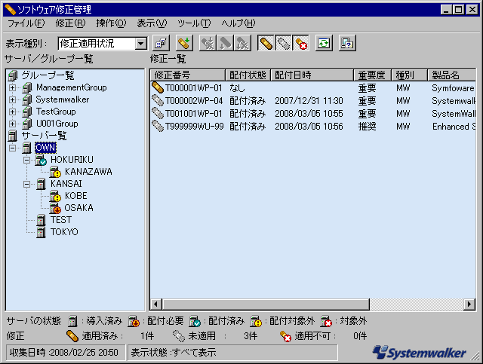Open the 操作(O) menu
Screen dimensions: 483x364
tap(111, 23)
